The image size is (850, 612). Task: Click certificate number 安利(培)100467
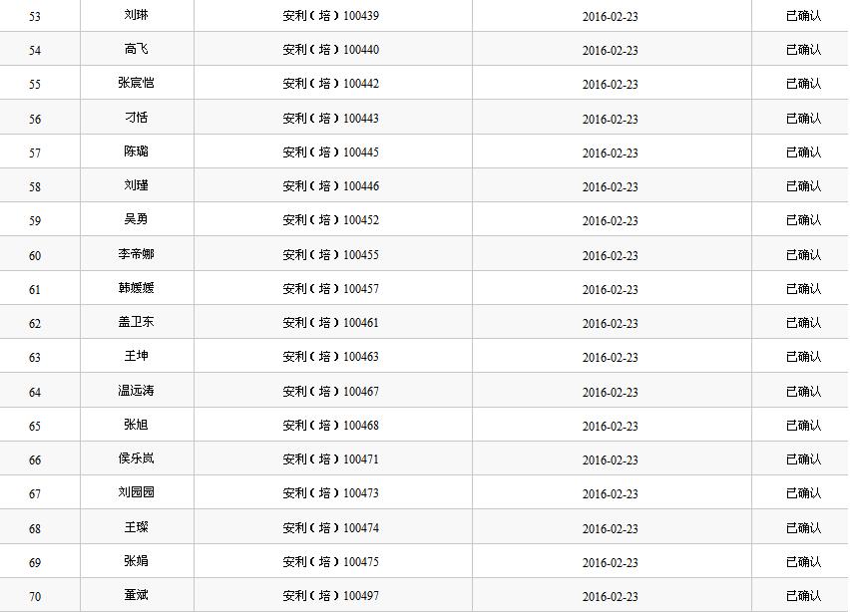[x=330, y=392]
